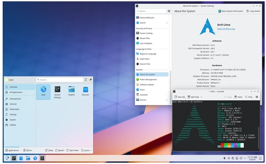Select All Applications in the launcher
Screen dimensions: 266x164
pyautogui.click(x=20, y=92)
